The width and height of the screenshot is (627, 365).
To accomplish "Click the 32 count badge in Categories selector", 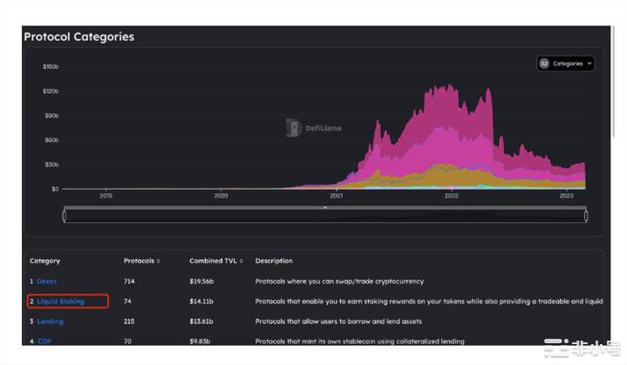I will (x=544, y=64).
